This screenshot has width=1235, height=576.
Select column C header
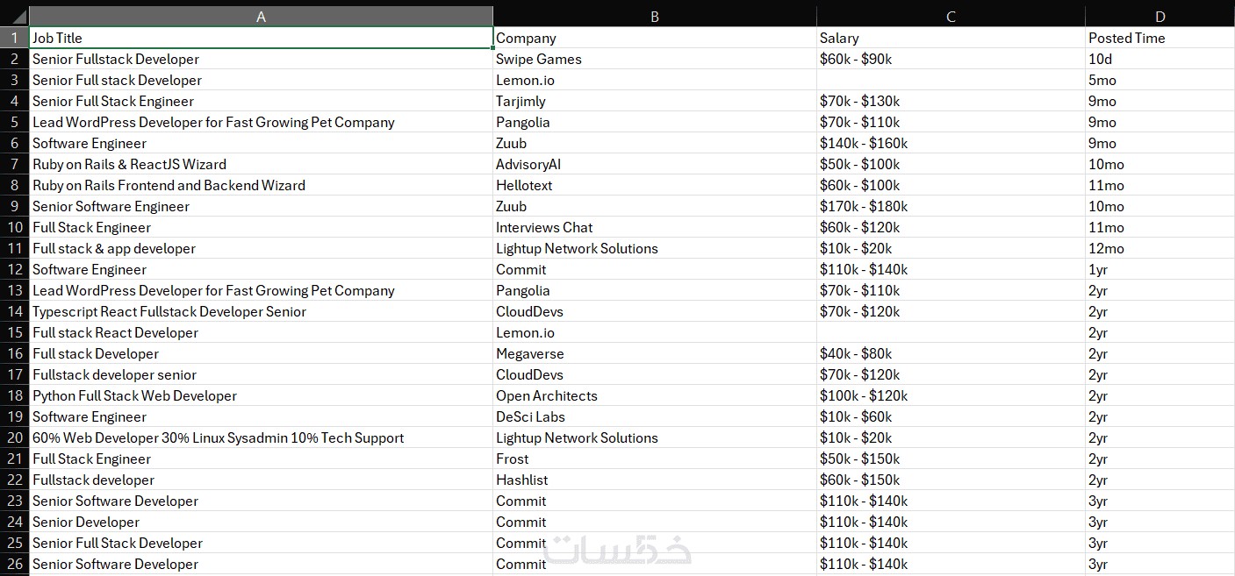click(x=951, y=17)
